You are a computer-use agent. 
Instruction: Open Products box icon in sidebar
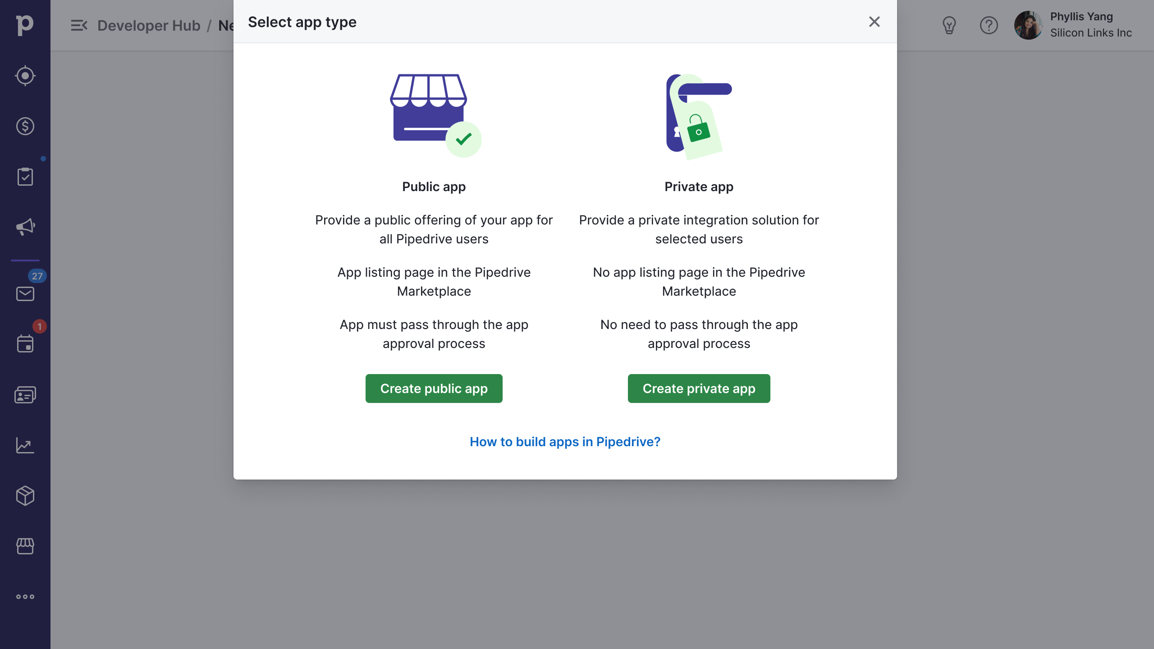coord(25,496)
